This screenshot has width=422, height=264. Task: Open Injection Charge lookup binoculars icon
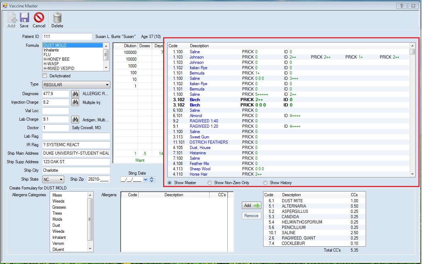75,102
